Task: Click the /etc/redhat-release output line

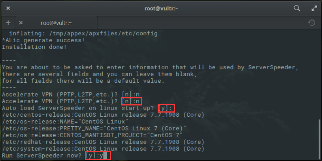Action: coord(103,142)
